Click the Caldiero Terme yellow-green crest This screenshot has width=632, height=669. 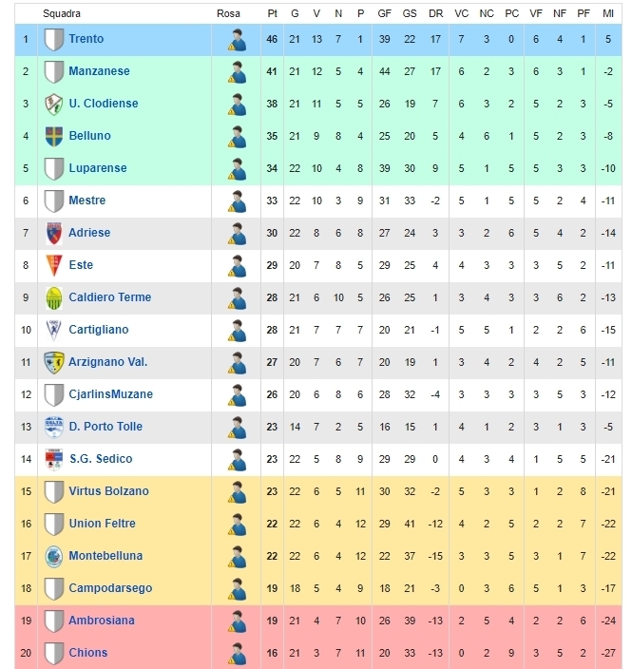click(54, 297)
